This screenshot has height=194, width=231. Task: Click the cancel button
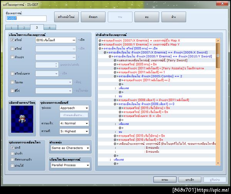(190, 180)
